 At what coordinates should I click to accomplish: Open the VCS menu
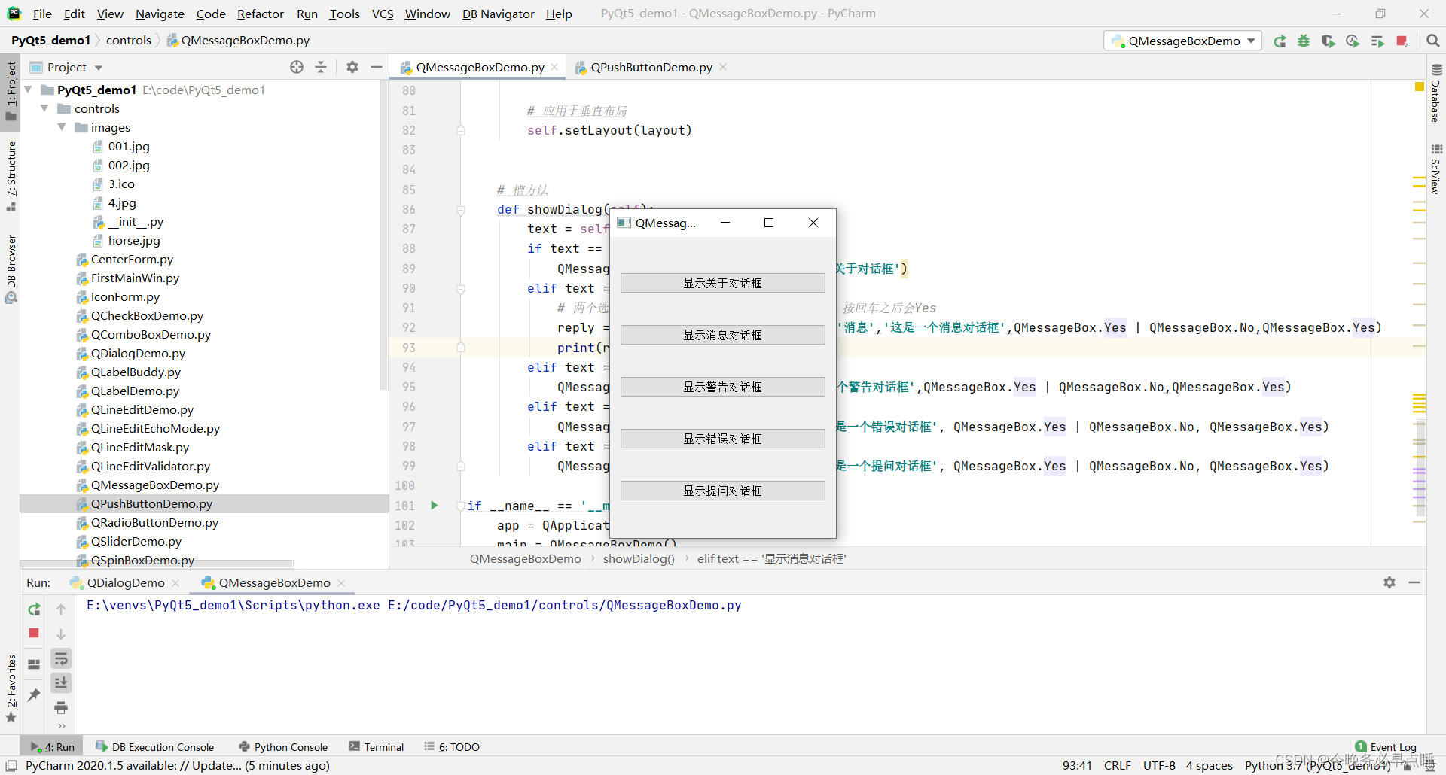click(x=383, y=14)
